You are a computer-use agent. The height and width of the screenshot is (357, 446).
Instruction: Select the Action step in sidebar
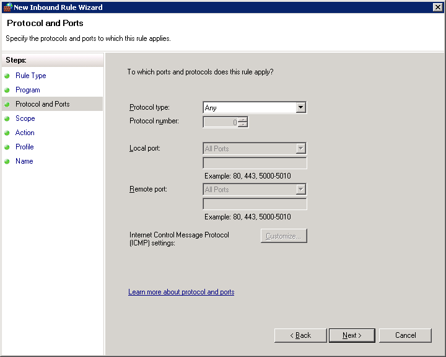25,133
